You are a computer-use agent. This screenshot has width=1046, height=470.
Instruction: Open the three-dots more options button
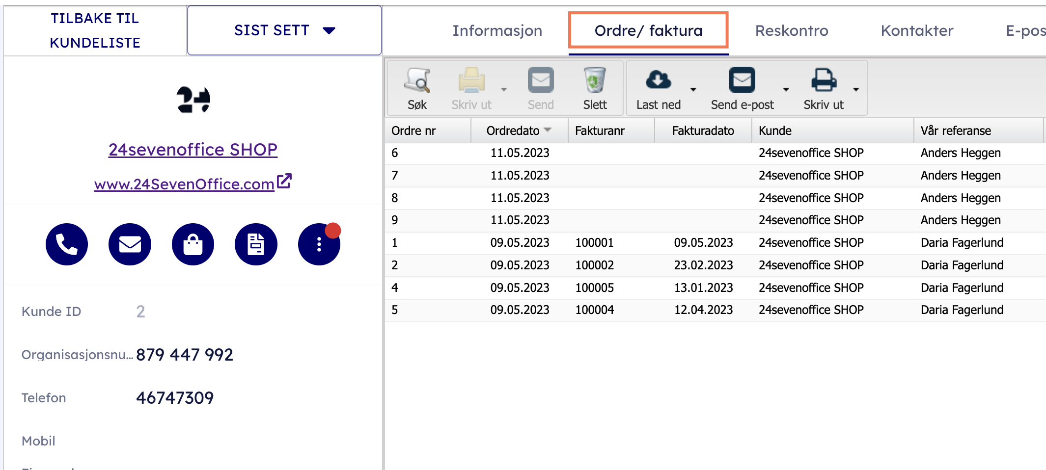pos(319,244)
